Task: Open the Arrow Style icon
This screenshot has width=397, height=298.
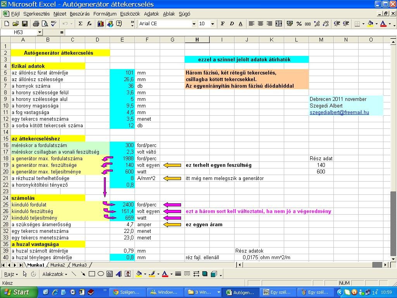Action: [196, 274]
